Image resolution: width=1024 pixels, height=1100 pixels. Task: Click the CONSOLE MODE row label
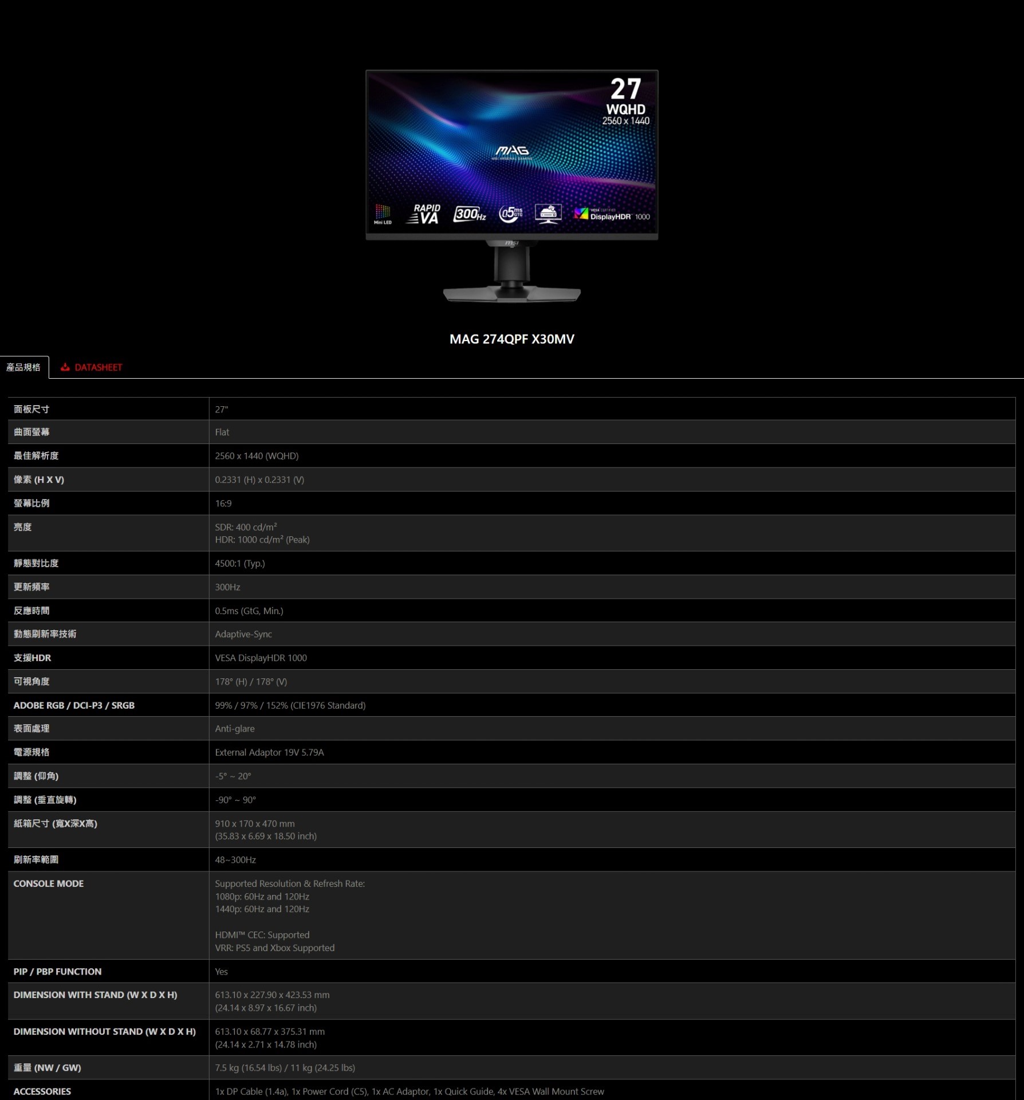(49, 883)
